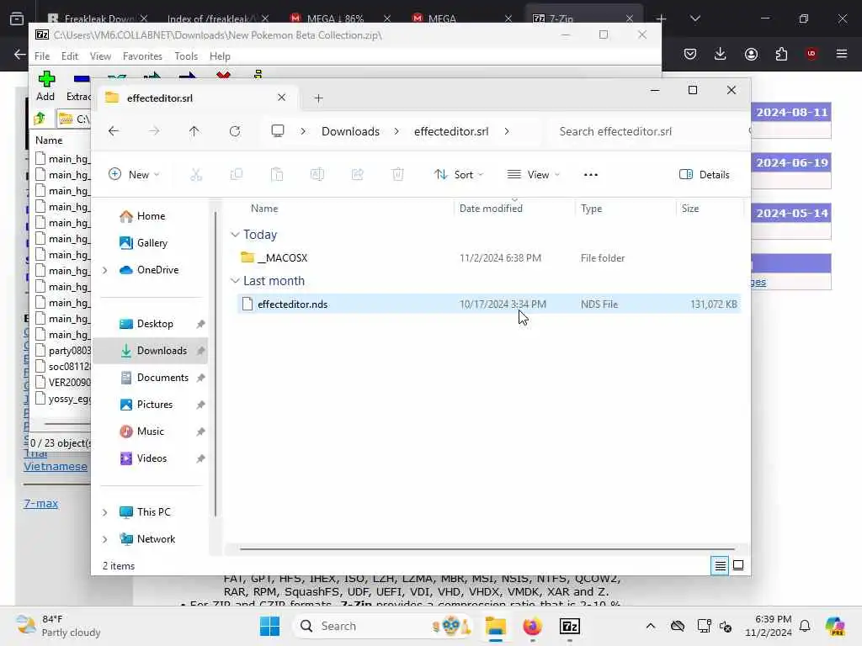Open the New dropdown in Explorer
The width and height of the screenshot is (862, 646).
point(134,175)
